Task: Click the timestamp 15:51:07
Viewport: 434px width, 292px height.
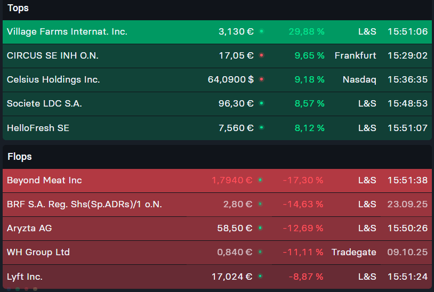Action: pyautogui.click(x=407, y=128)
